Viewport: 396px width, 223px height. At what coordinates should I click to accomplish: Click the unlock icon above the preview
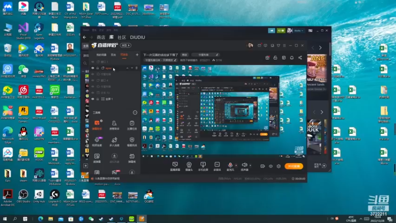tap(275, 57)
